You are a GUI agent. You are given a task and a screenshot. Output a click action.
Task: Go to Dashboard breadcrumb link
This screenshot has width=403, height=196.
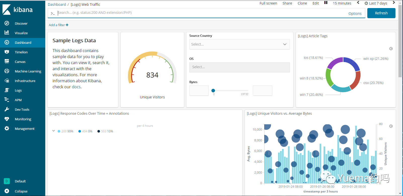[57, 5]
